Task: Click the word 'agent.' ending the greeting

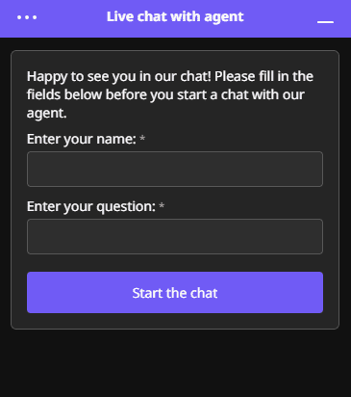Action: click(x=47, y=114)
